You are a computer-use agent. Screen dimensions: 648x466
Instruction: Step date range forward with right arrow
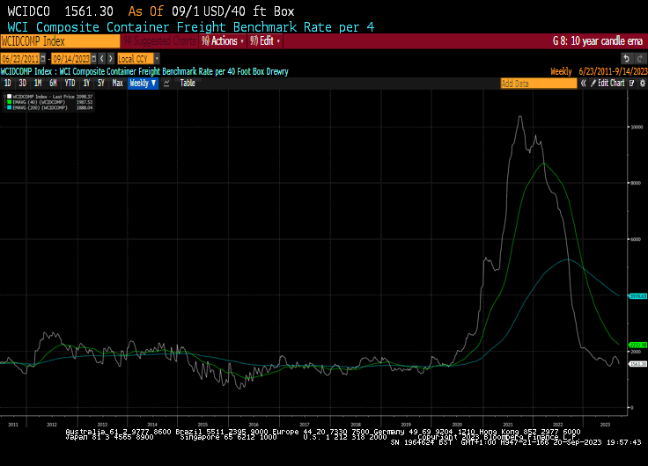(109, 58)
